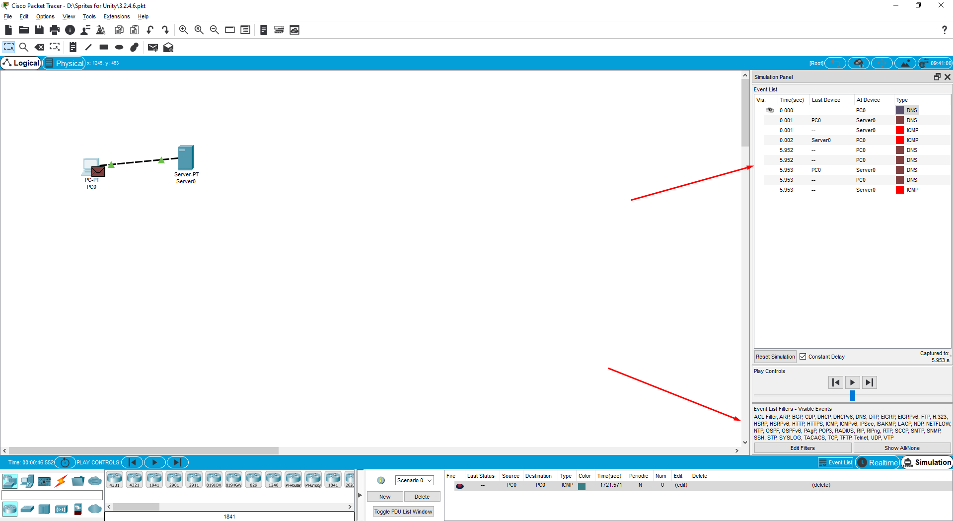
Task: Select the Resize Shape tool
Action: 55,47
